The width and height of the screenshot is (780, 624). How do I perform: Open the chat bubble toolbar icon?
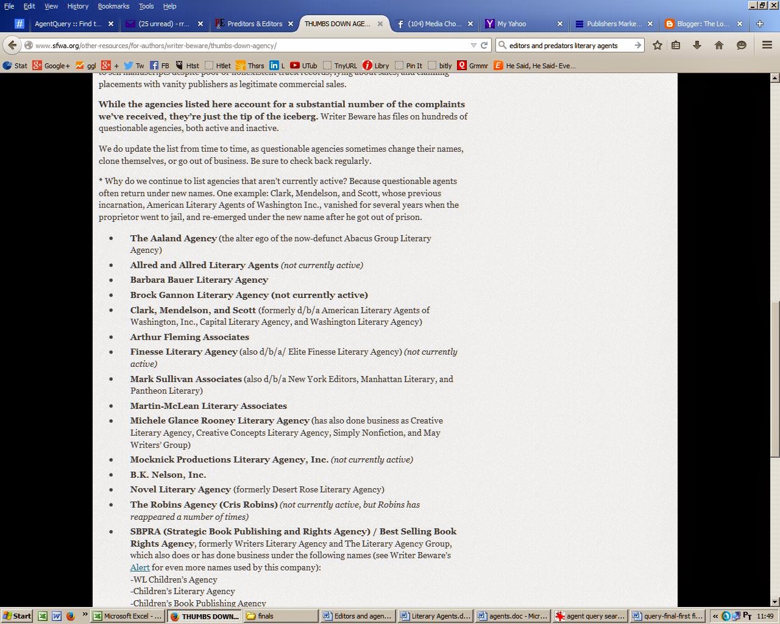741,45
